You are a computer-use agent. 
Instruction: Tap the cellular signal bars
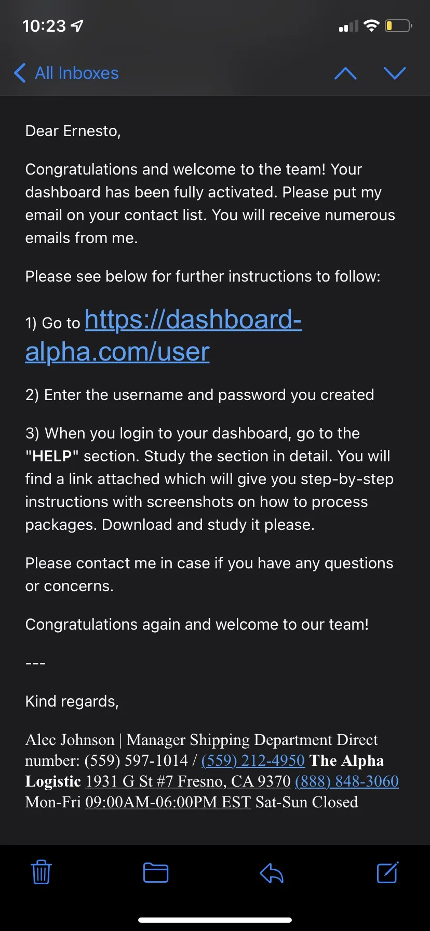(x=348, y=26)
